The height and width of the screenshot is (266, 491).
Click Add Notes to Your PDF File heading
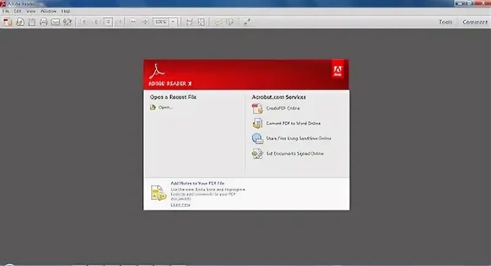197,183
